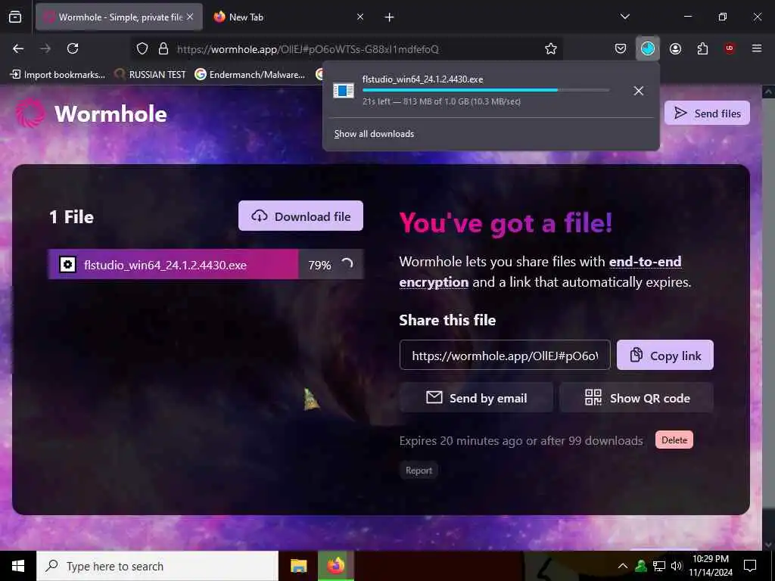Image resolution: width=775 pixels, height=581 pixels.
Task: Open network status tray icon
Action: coord(659,566)
